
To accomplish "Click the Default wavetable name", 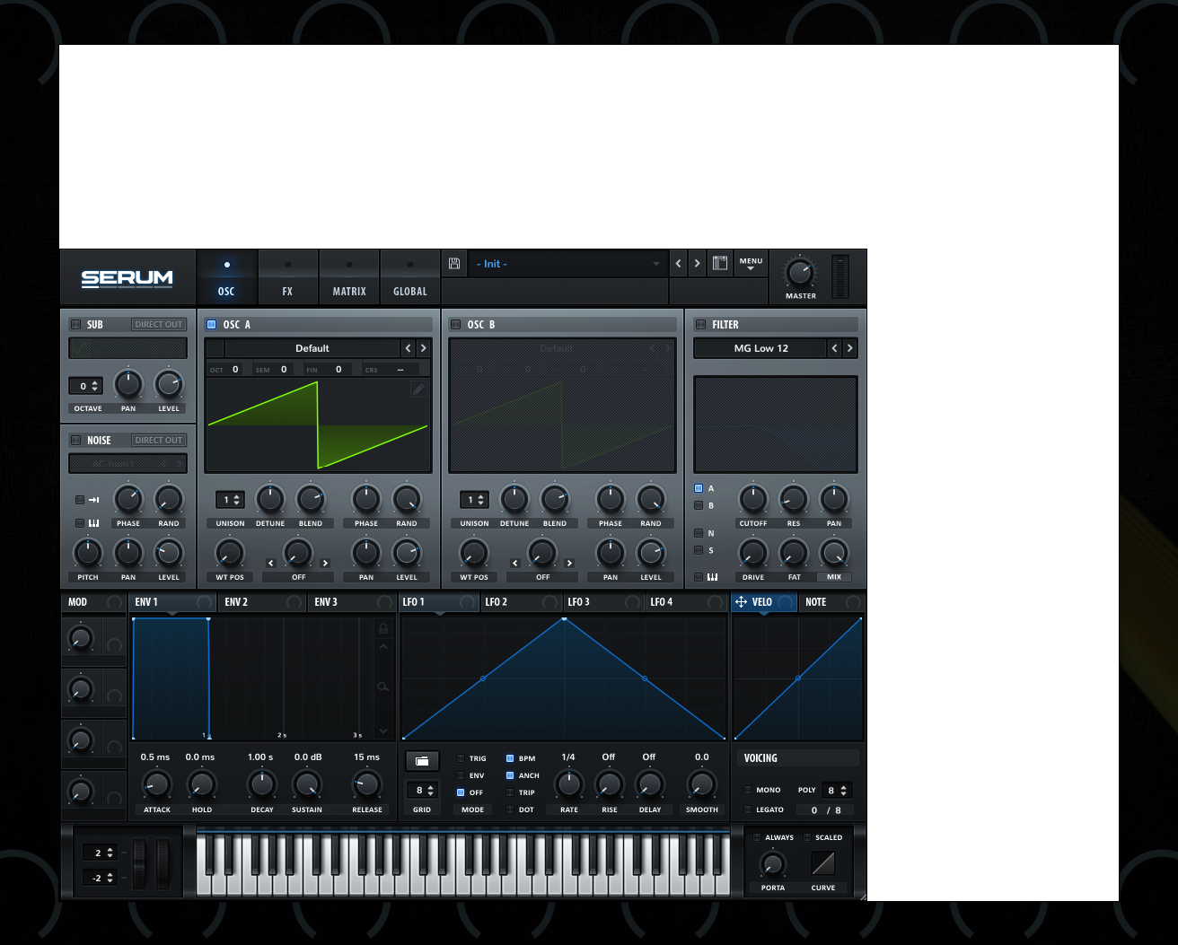I will pyautogui.click(x=312, y=348).
